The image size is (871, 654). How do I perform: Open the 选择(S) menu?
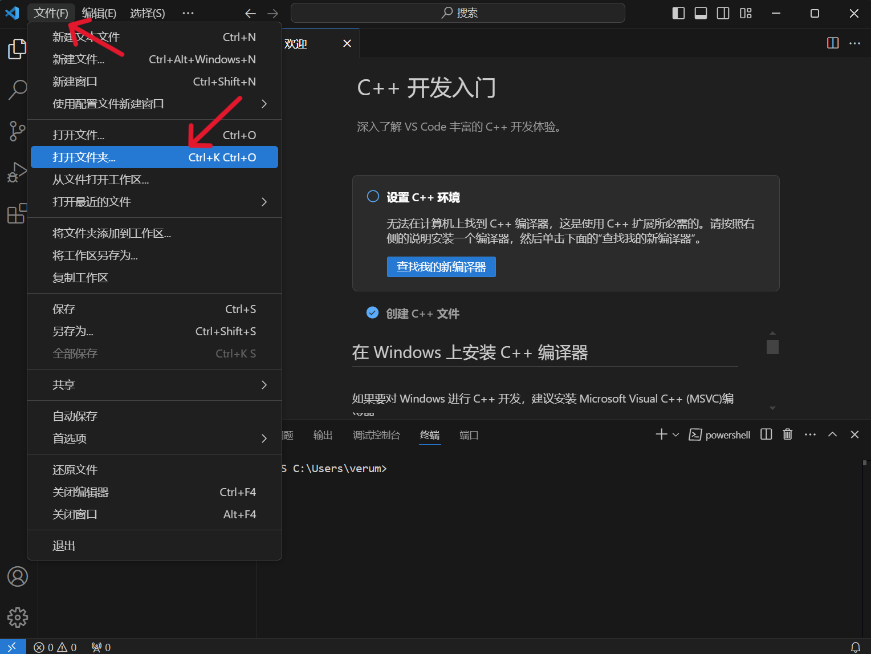point(148,13)
